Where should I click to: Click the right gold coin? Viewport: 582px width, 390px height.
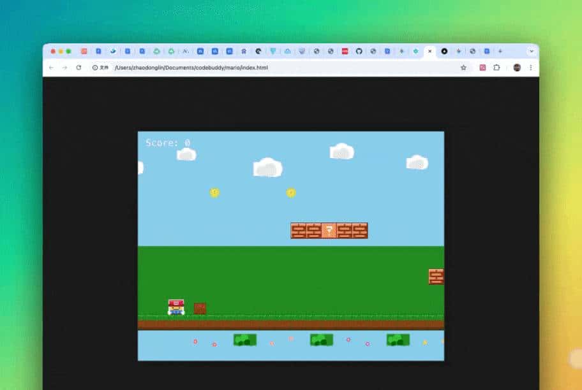[x=291, y=192]
